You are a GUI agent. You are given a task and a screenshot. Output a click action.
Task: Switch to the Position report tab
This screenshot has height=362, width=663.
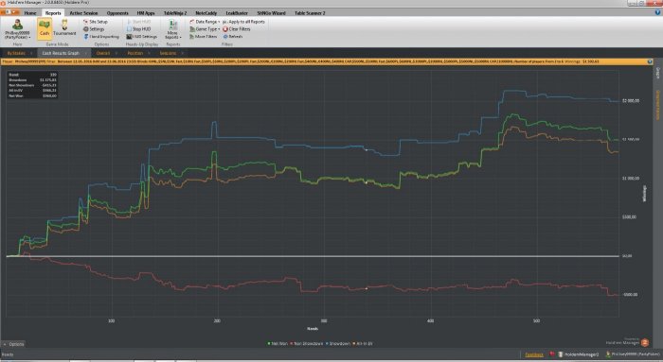click(x=134, y=53)
